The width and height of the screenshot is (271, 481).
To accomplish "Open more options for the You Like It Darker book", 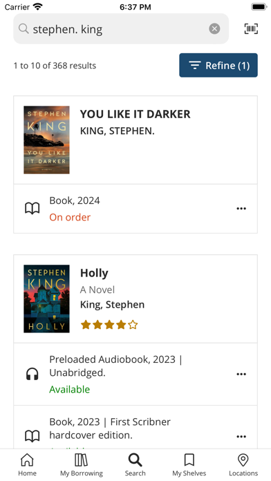I will [x=241, y=209].
